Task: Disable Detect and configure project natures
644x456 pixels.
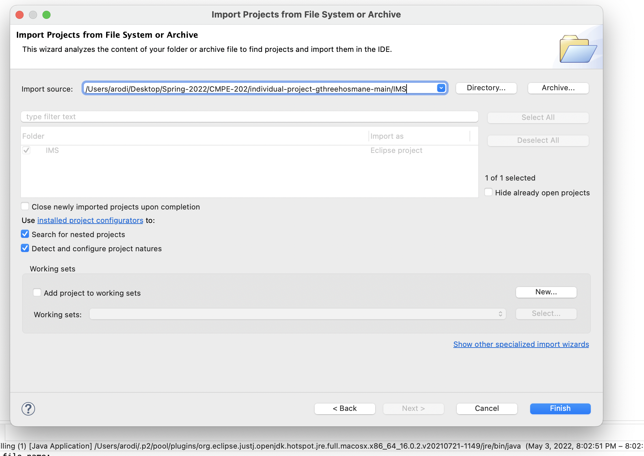Action: pos(25,248)
